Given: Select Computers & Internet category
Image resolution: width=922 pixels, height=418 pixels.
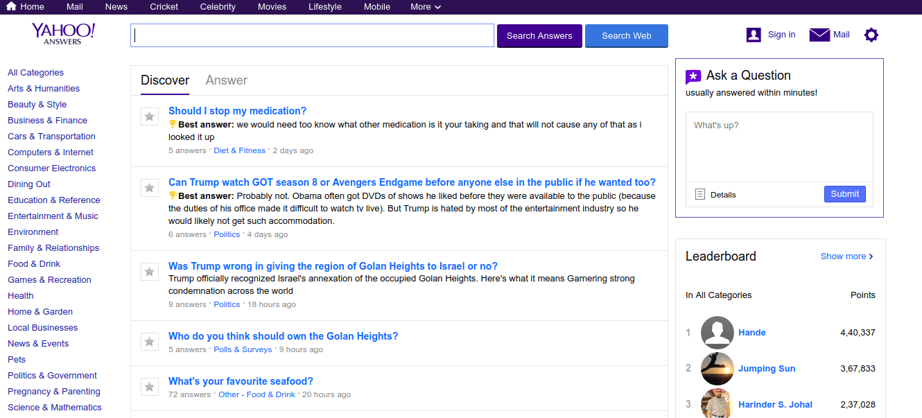Looking at the screenshot, I should [51, 153].
